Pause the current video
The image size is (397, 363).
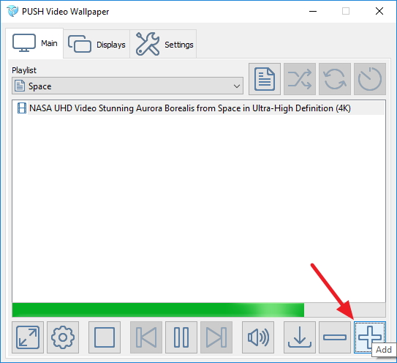click(x=181, y=337)
